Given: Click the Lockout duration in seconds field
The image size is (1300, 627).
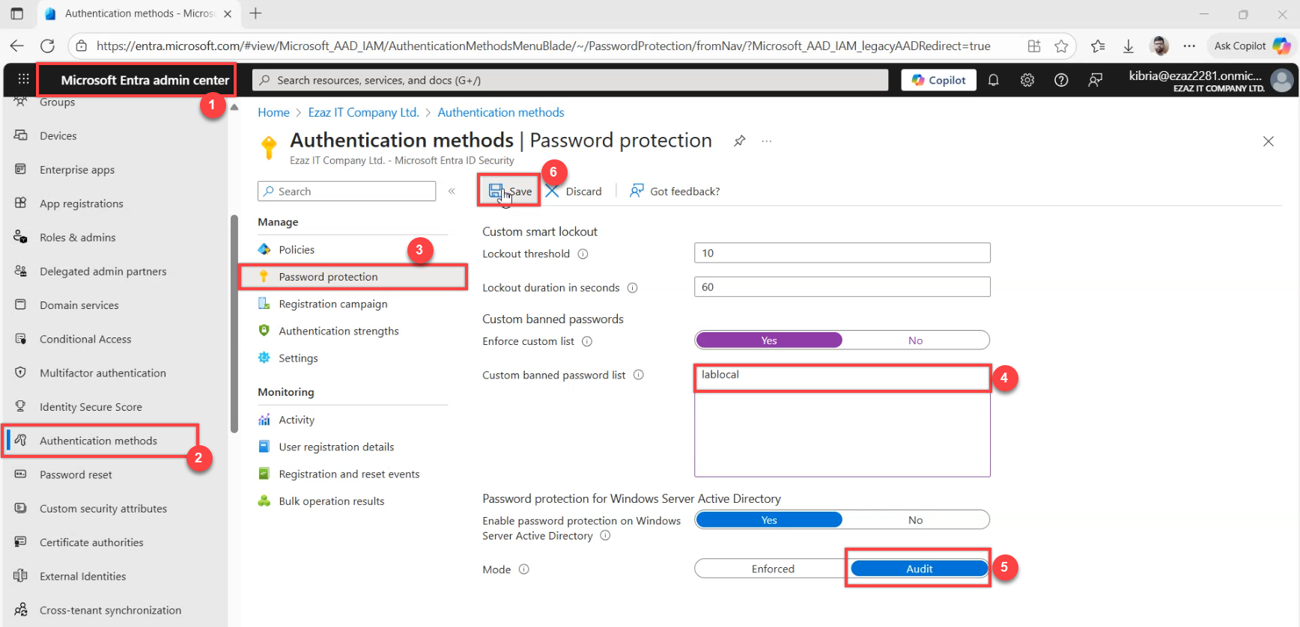Looking at the screenshot, I should (x=842, y=287).
